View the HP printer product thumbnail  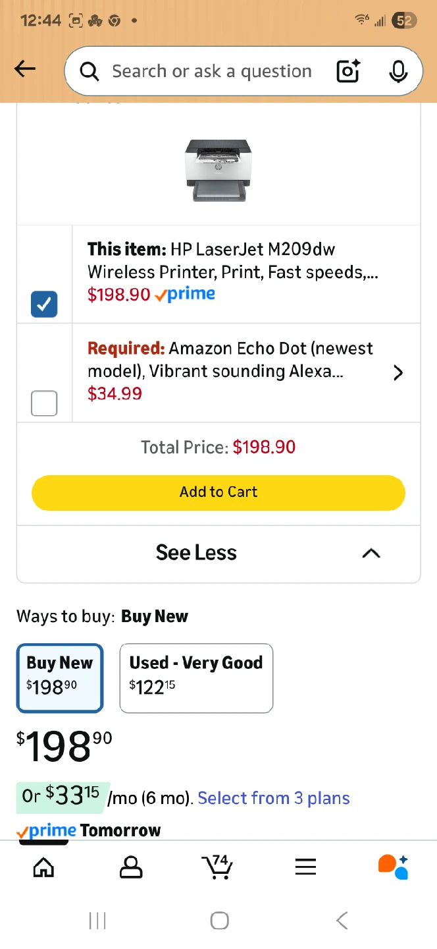(x=217, y=170)
